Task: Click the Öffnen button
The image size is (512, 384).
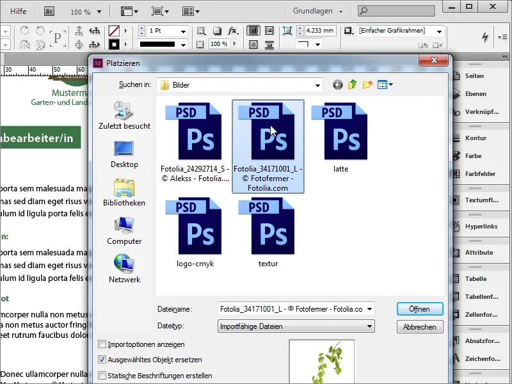Action: point(420,309)
